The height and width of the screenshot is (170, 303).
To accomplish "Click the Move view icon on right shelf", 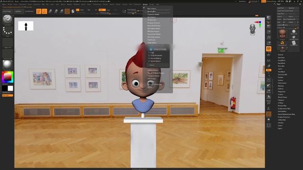I will click(x=268, y=85).
